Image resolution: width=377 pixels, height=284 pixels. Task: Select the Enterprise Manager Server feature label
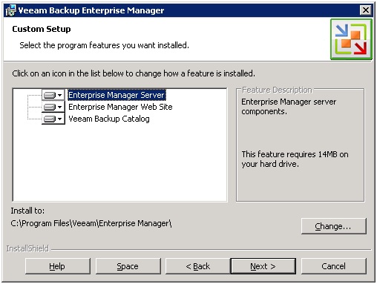tap(117, 95)
